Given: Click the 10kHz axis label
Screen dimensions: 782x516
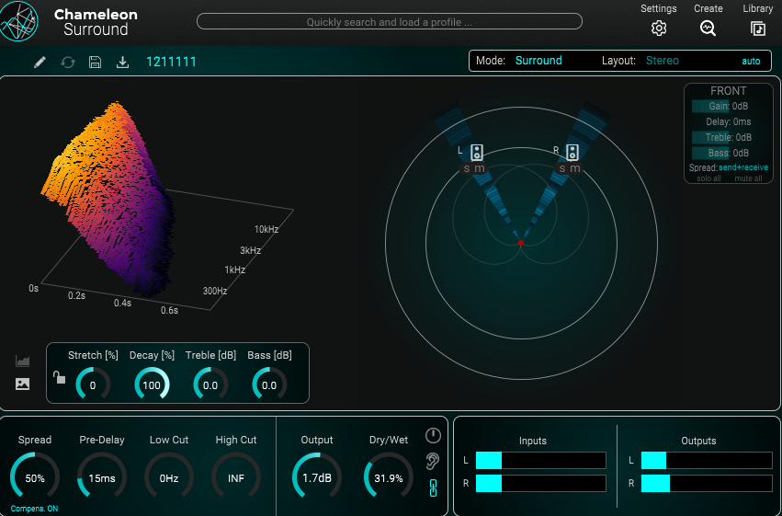Looking at the screenshot, I should [266, 230].
